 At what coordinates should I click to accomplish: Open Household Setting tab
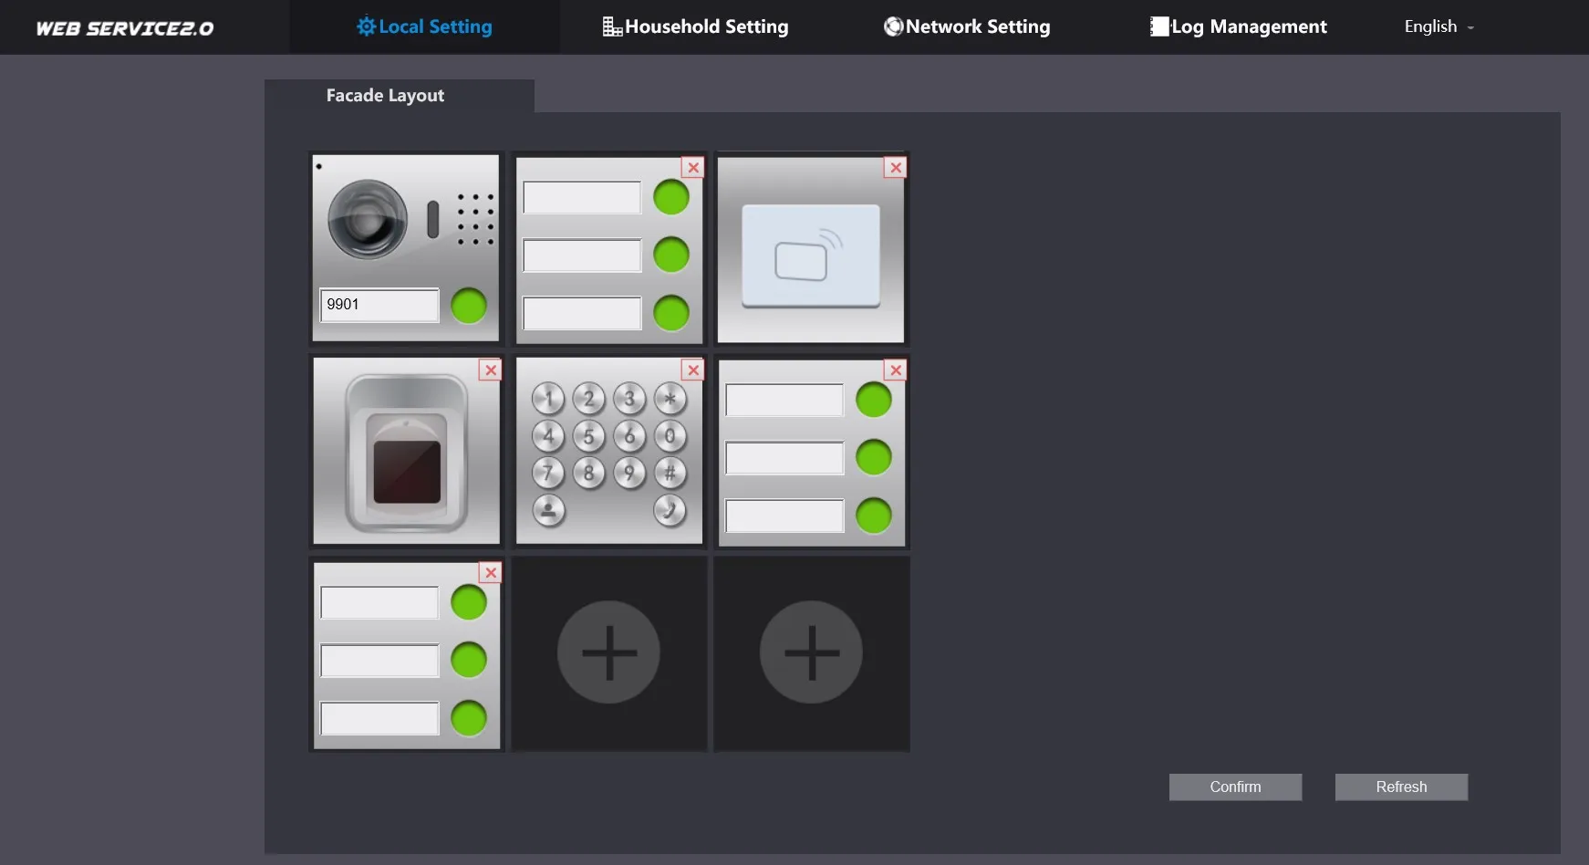tap(695, 27)
